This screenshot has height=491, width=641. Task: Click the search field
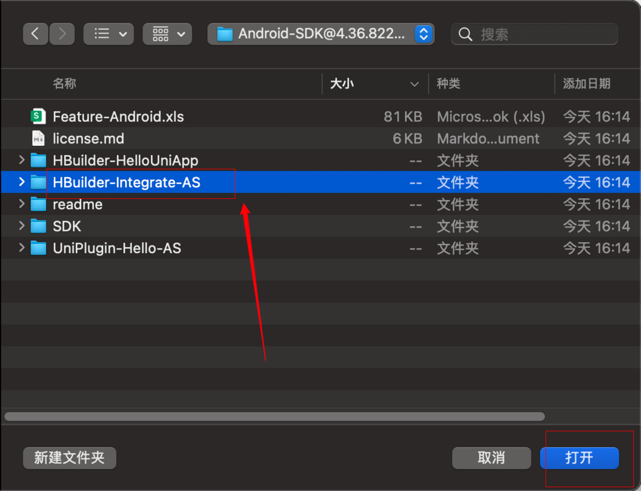[x=534, y=34]
